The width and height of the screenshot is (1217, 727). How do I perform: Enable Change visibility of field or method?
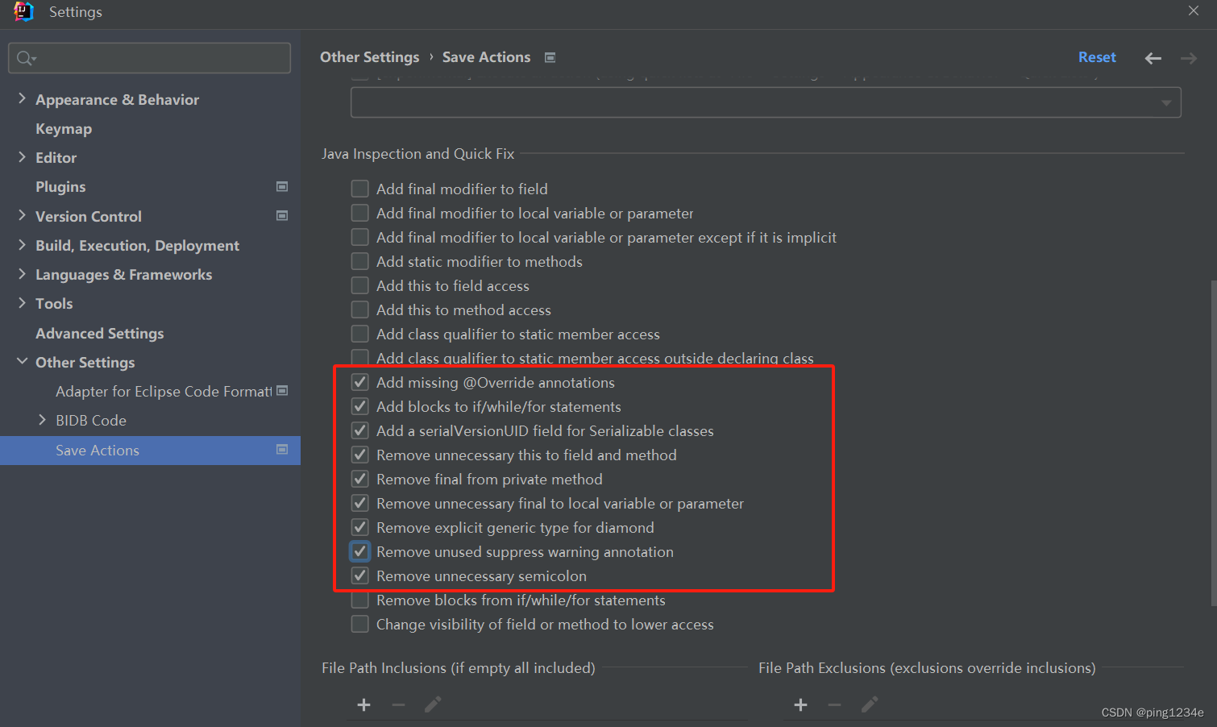(x=359, y=623)
